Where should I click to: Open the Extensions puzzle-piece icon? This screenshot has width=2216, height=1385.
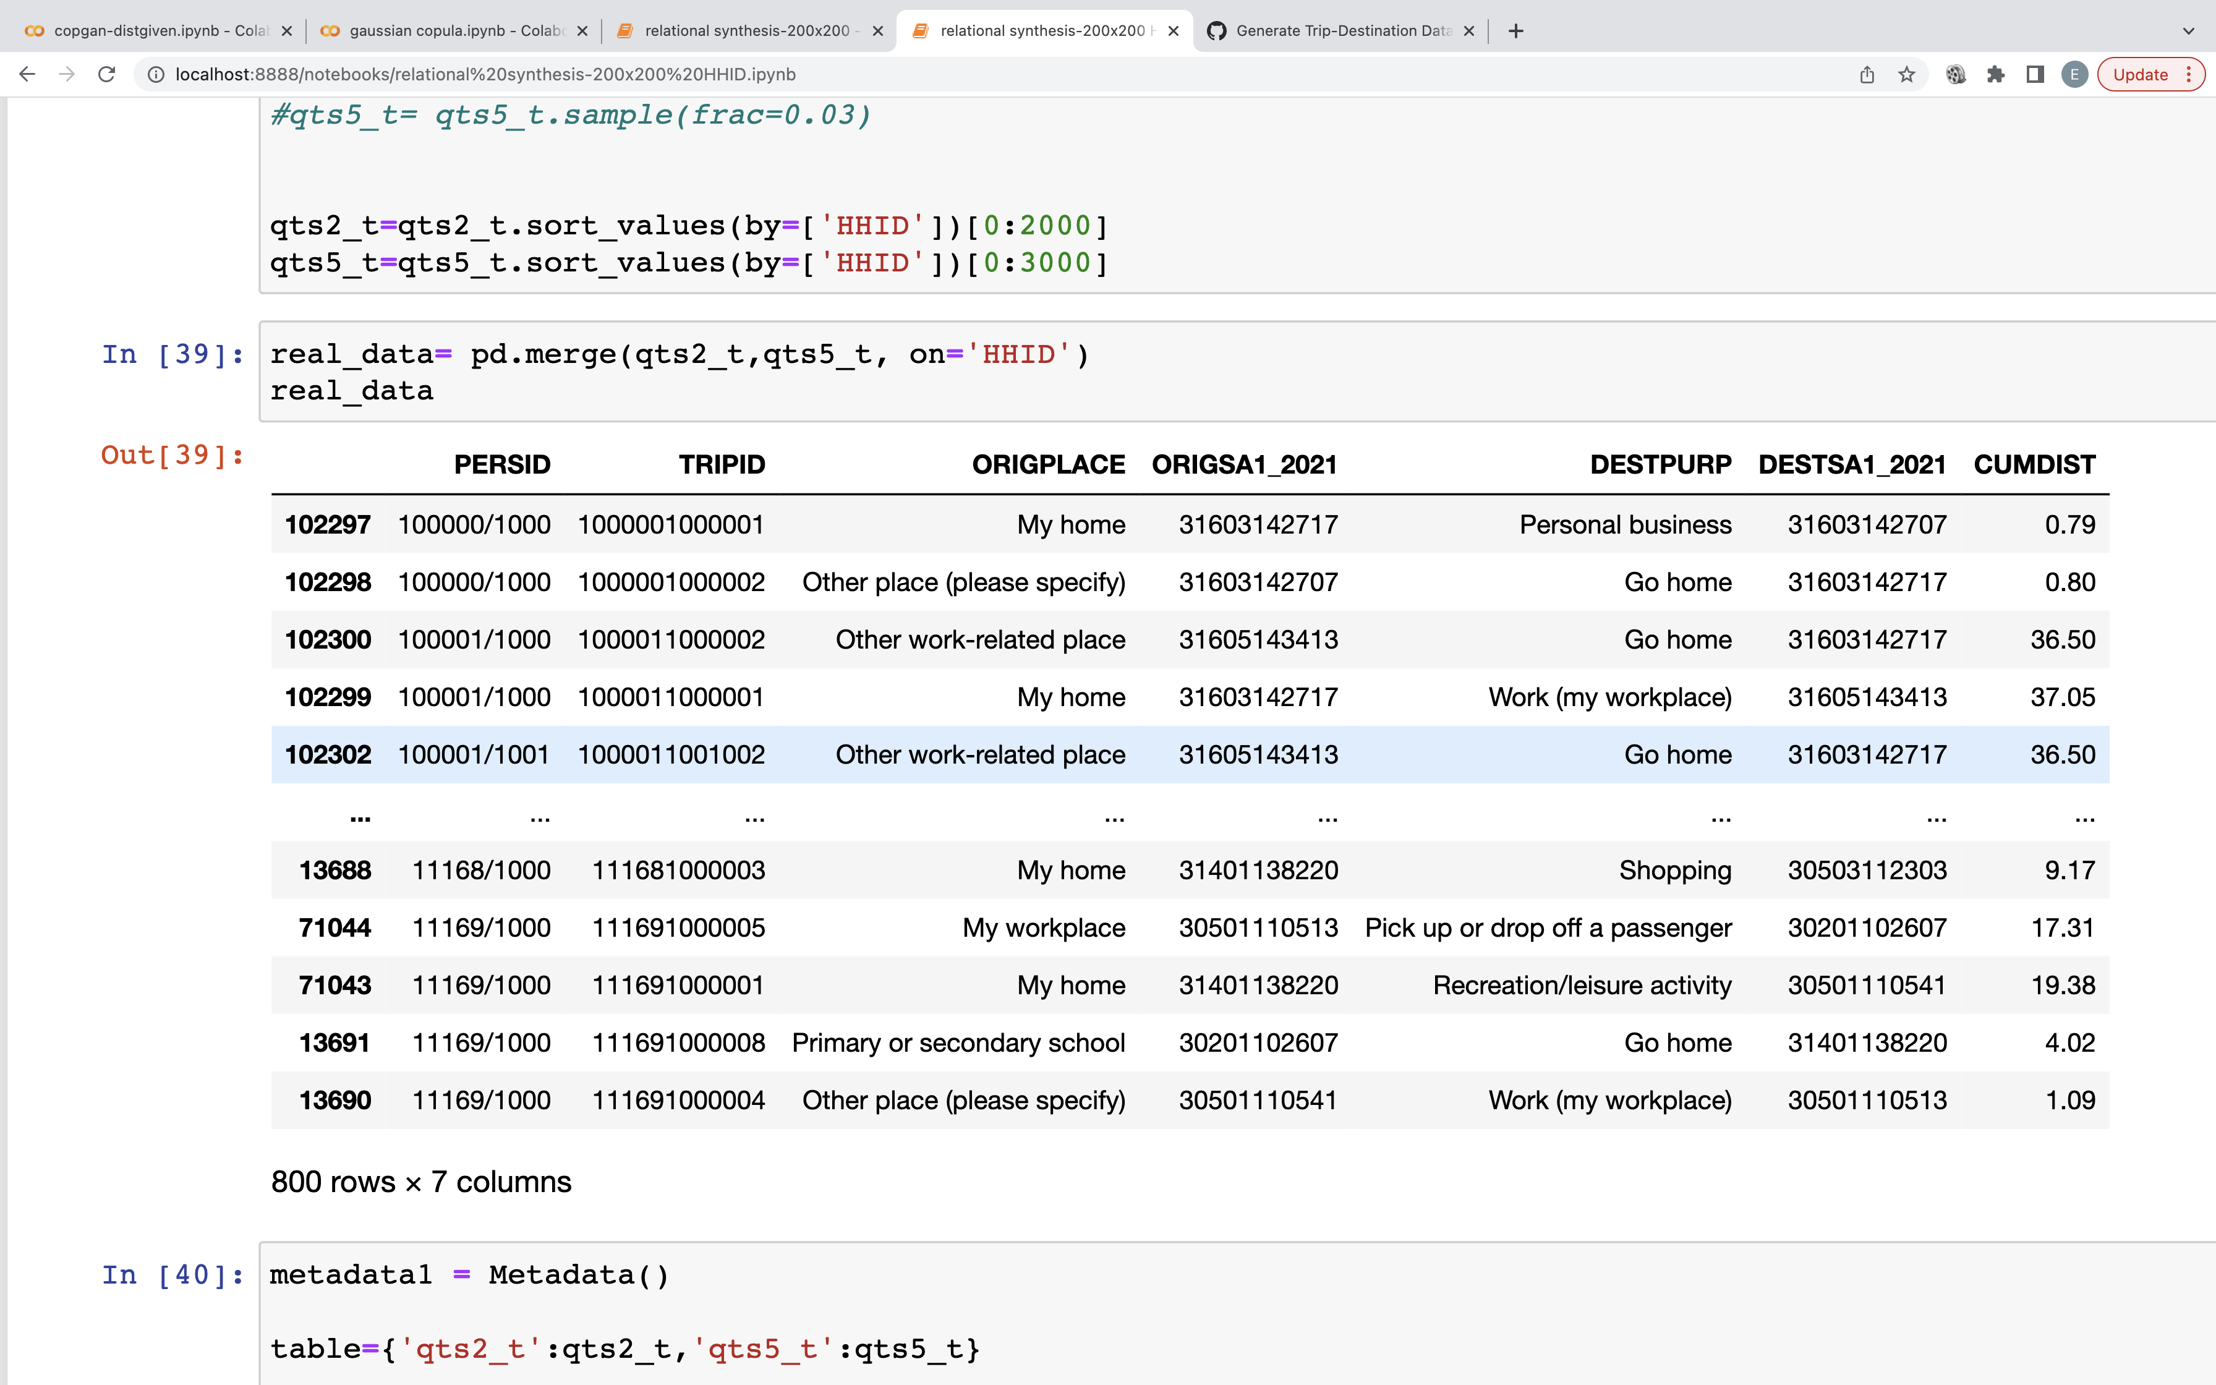tap(1997, 74)
